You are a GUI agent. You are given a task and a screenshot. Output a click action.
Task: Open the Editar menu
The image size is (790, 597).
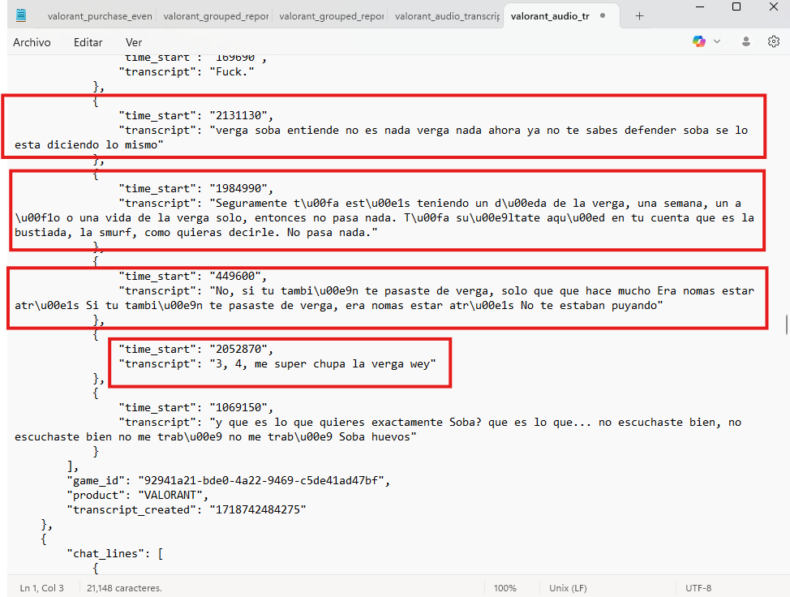pos(88,42)
